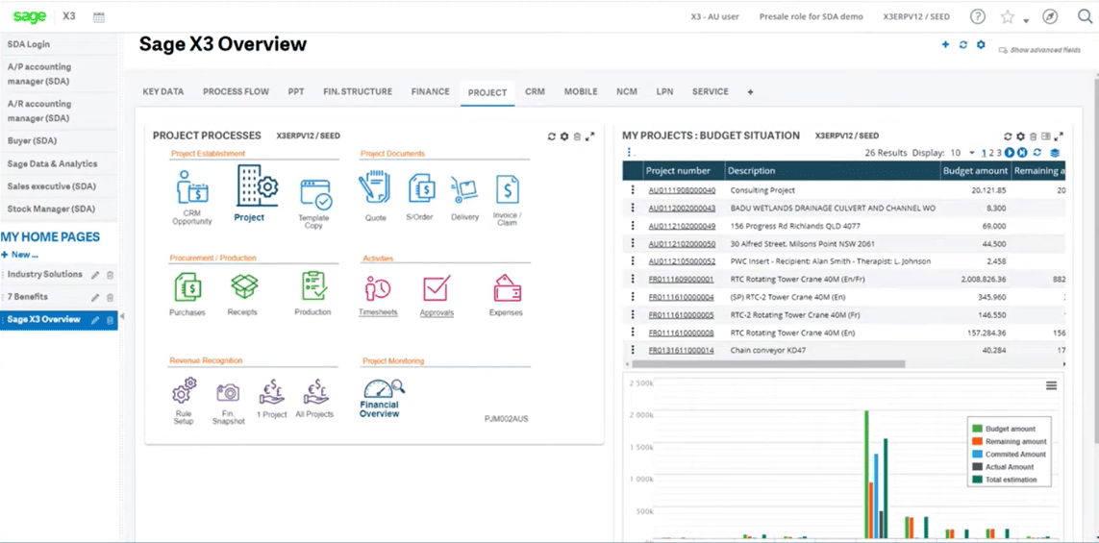1099x543 pixels.
Task: Click the search magnifier icon
Action: tap(1085, 16)
